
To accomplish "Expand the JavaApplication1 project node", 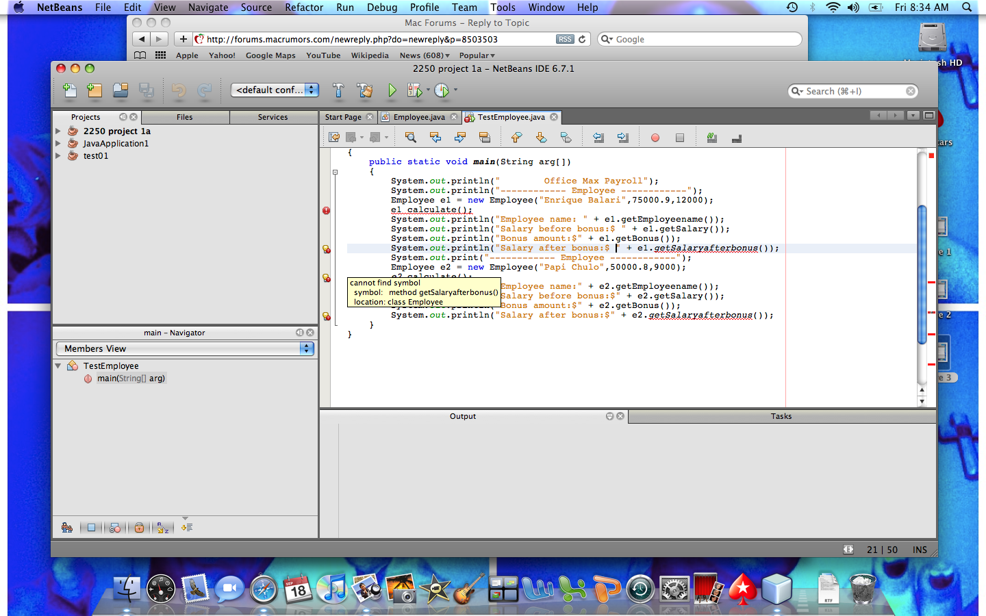I will click(58, 143).
